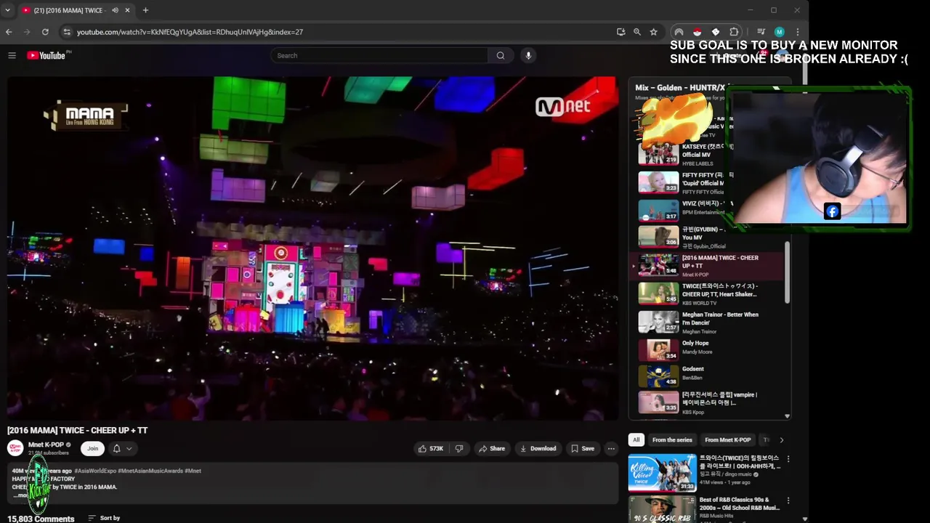The image size is (930, 523).
Task: Click the playlist panel scrollbar
Action: (x=787, y=272)
